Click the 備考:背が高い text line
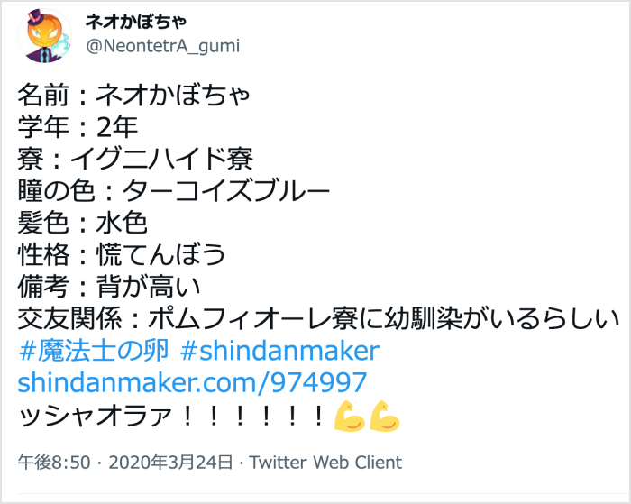 109,286
